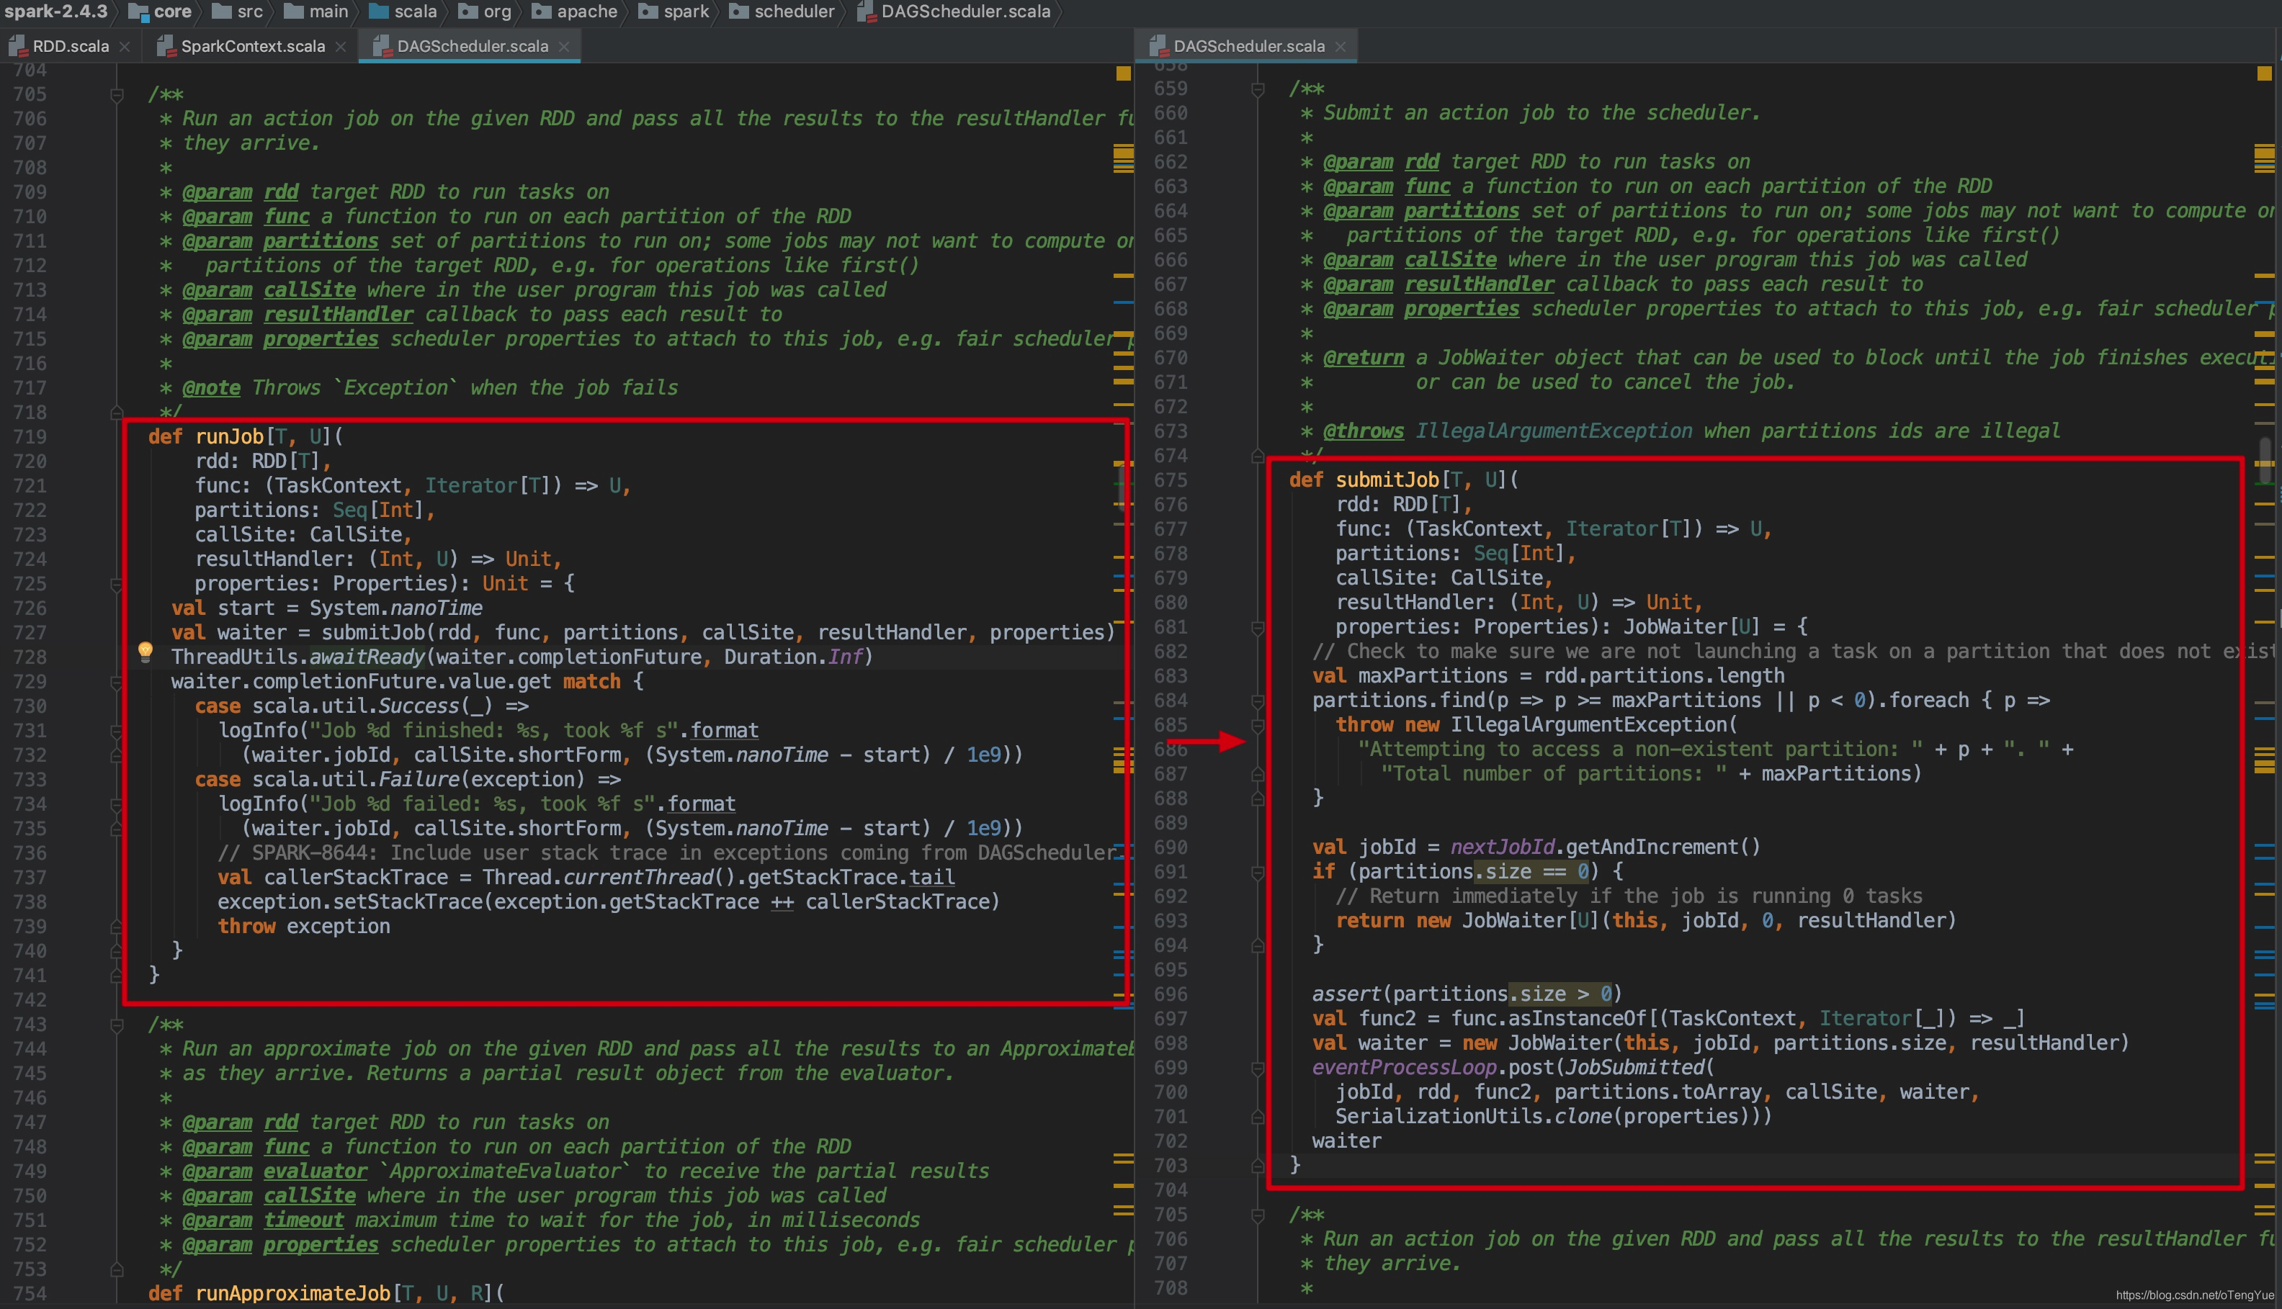The height and width of the screenshot is (1309, 2282).
Task: Click inspection status square atop left editor
Action: point(1123,73)
